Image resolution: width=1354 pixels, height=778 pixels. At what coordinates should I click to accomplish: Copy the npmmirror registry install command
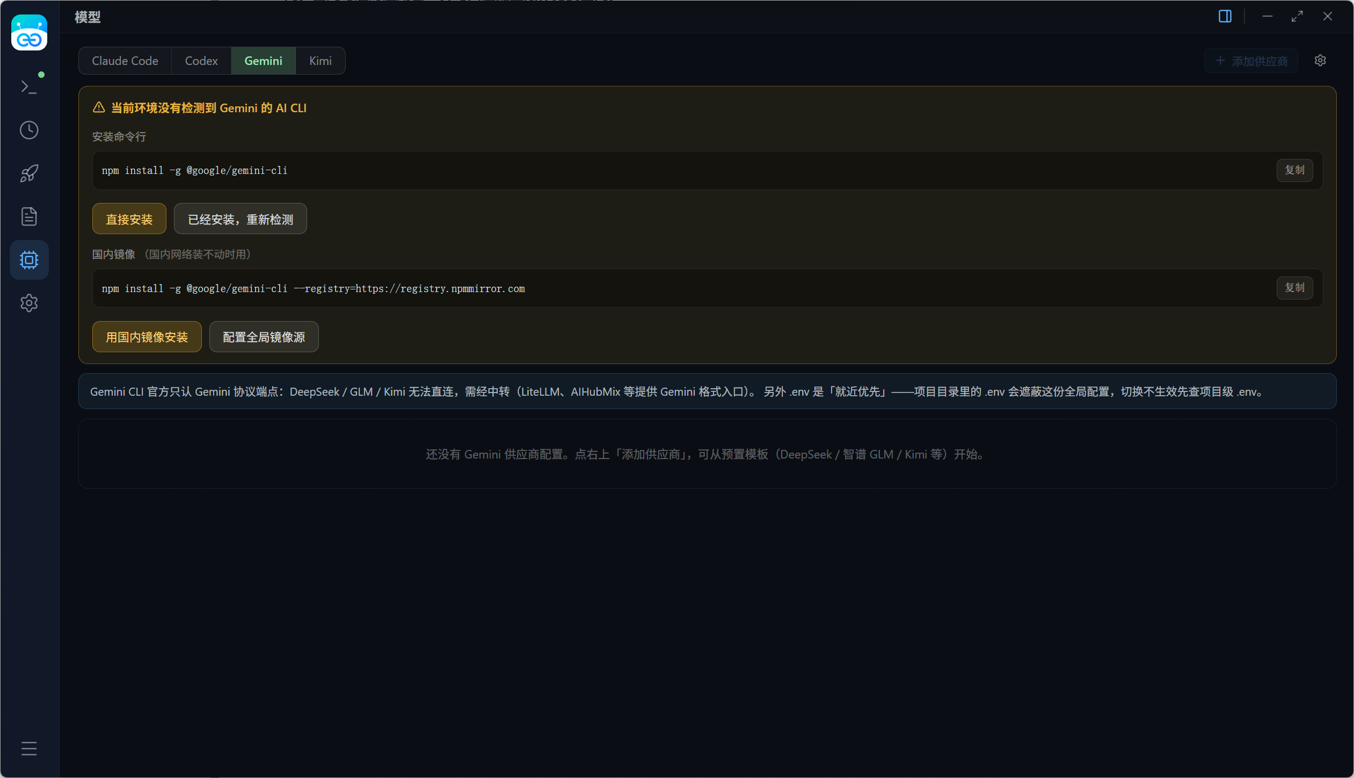[1295, 288]
